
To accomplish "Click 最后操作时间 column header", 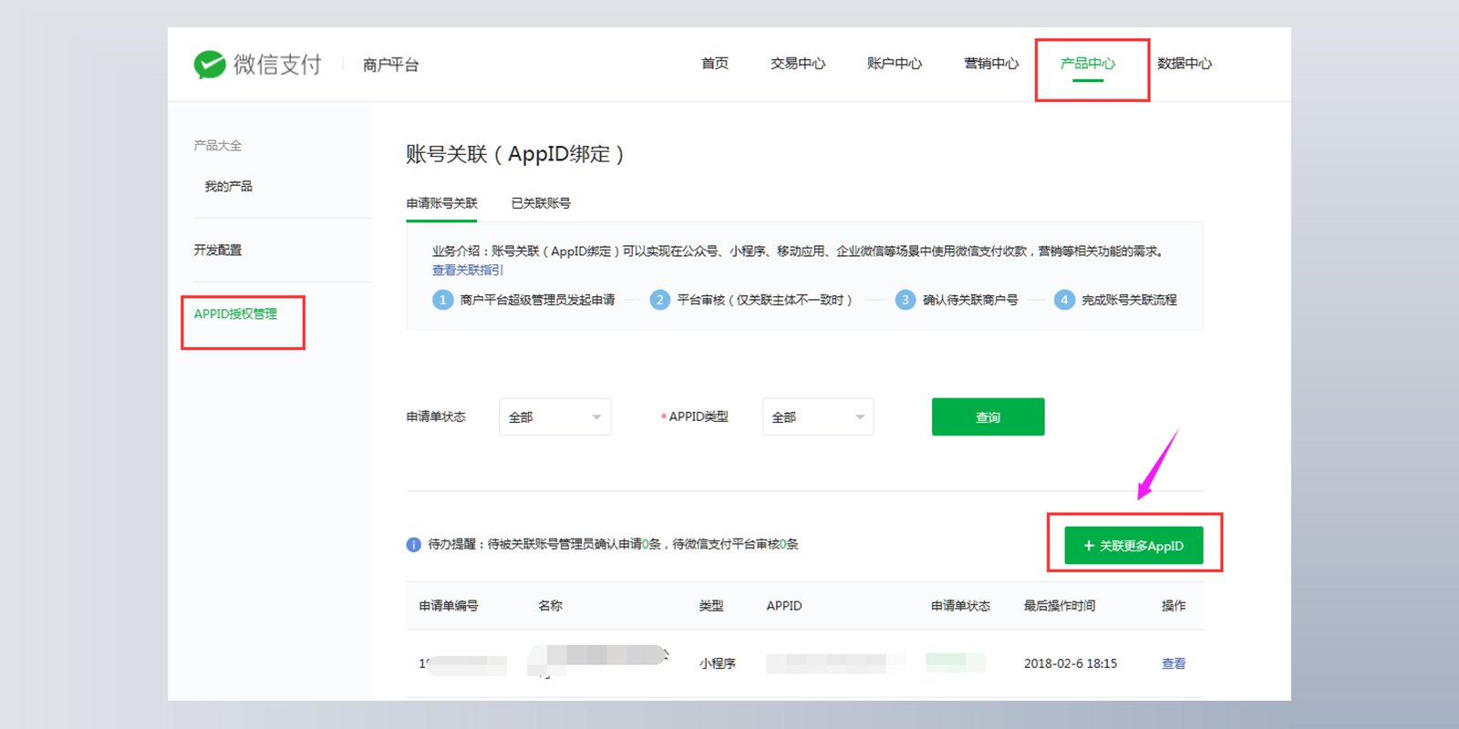I will pos(1060,606).
